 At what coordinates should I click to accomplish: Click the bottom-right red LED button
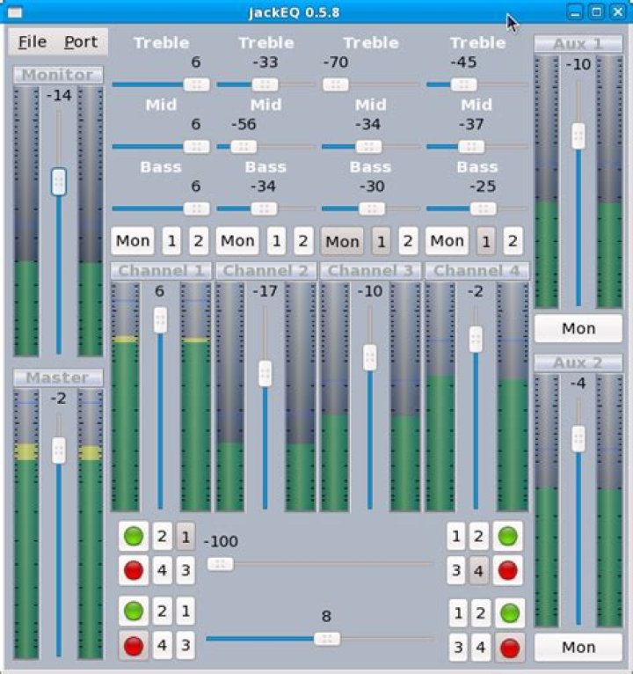click(510, 648)
